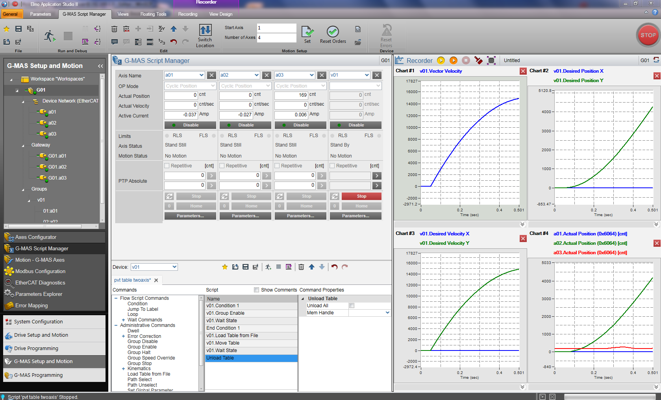Click the Start Axis input field
This screenshot has width=661, height=400.
[276, 28]
